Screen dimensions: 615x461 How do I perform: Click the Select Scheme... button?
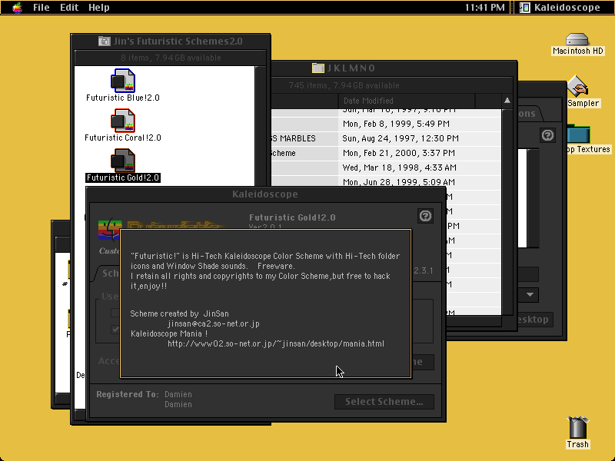[x=384, y=402]
